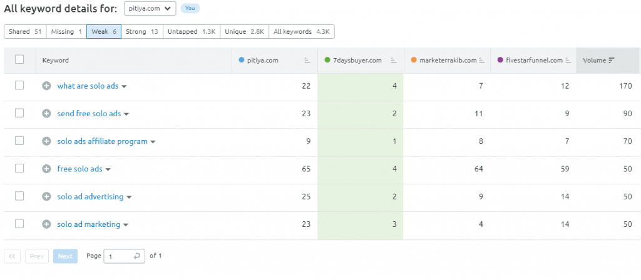This screenshot has width=641, height=280.
Task: Expand dropdown arrow after free solo ads
Action: pyautogui.click(x=108, y=169)
